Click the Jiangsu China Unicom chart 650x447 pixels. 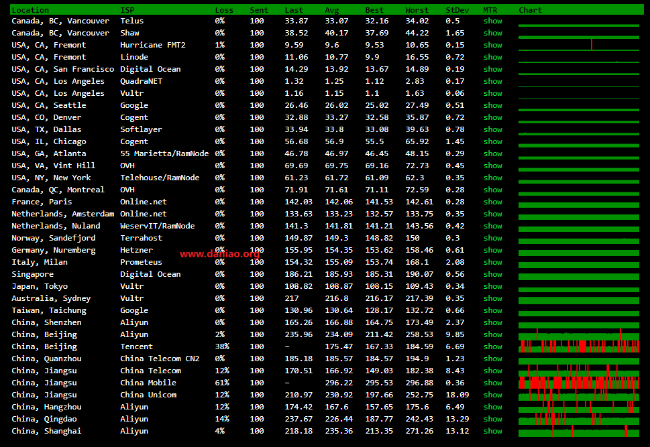click(579, 394)
